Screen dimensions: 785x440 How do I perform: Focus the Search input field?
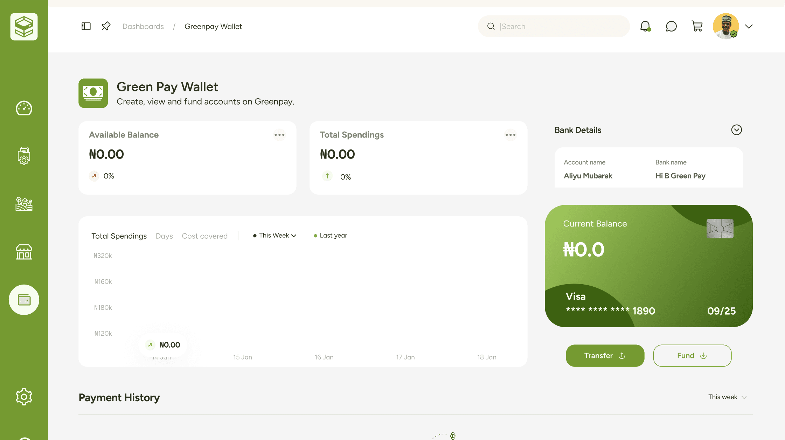[554, 26]
